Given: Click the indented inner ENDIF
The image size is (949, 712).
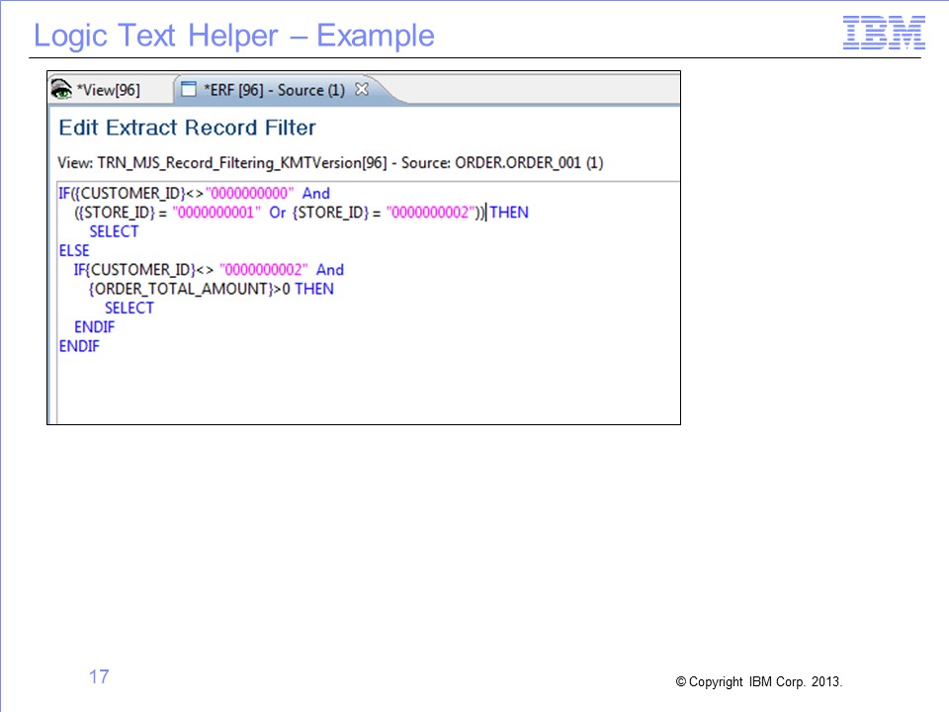Looking at the screenshot, I should coord(95,327).
